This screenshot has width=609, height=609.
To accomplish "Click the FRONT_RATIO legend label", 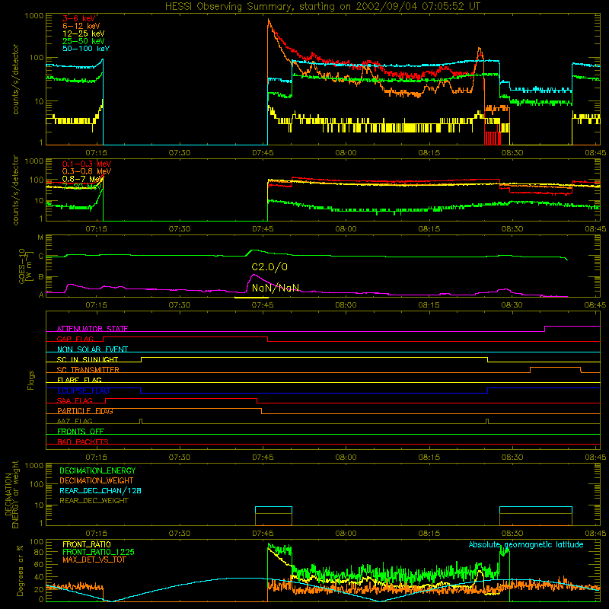I will pos(87,544).
